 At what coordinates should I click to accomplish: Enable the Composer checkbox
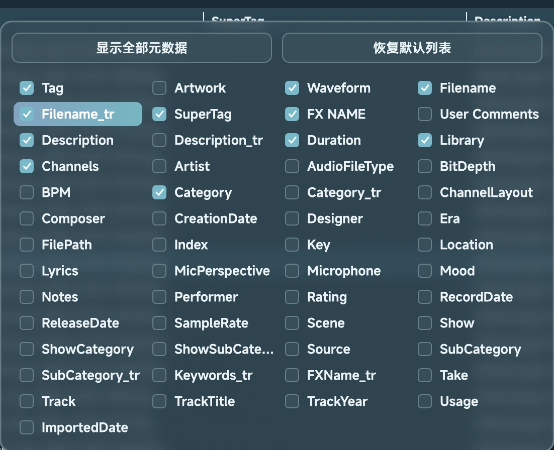click(27, 218)
